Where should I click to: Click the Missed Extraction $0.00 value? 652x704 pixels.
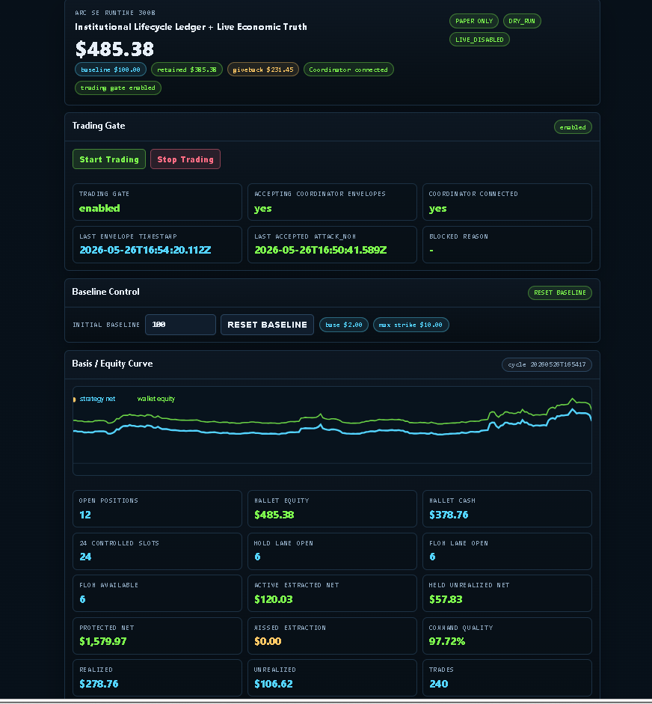click(x=268, y=642)
